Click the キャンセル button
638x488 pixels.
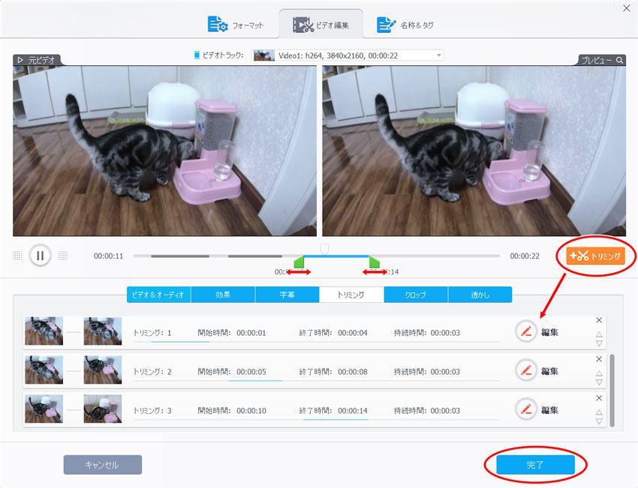(102, 465)
